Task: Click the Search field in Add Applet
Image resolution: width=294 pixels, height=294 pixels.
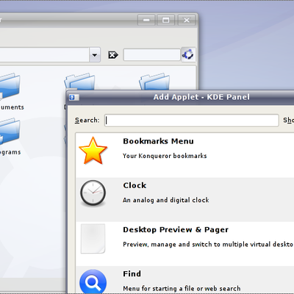Action: 192,121
